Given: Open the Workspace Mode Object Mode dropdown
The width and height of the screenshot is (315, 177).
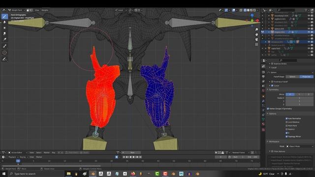Looking at the screenshot, I should pos(300,147).
